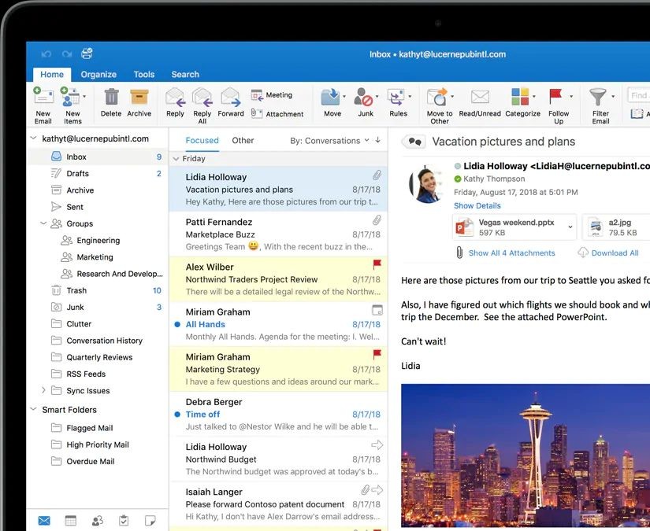
Task: Open the Marketing group
Action: 96,257
